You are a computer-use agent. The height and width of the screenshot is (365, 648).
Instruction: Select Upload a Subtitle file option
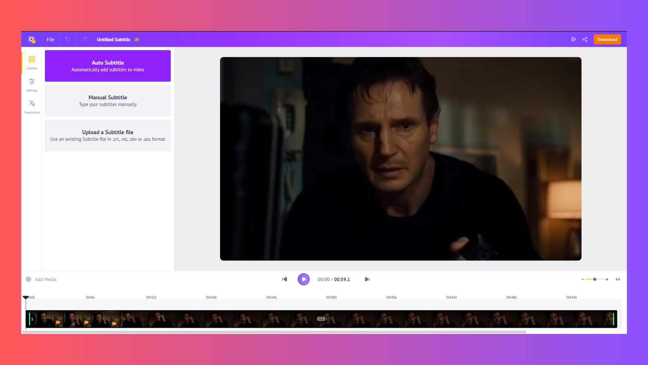tap(108, 135)
